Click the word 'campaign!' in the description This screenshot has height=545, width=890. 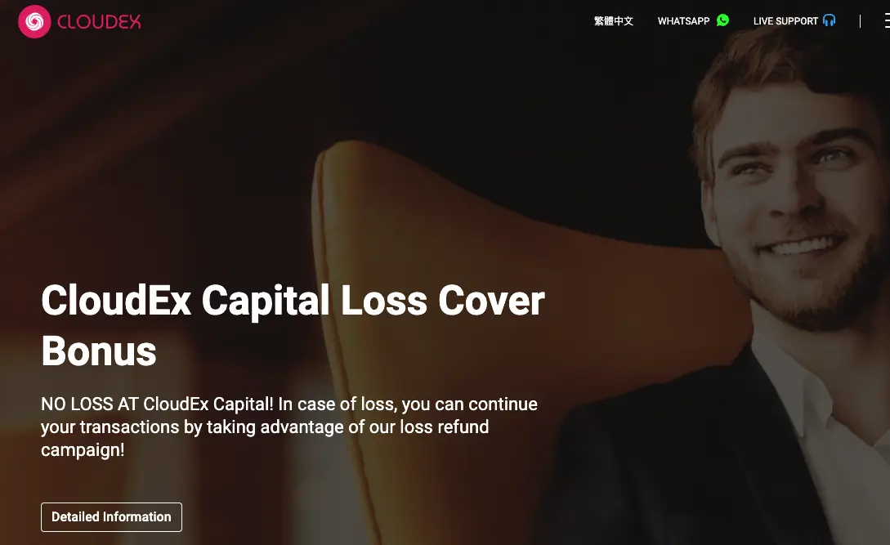coord(83,449)
